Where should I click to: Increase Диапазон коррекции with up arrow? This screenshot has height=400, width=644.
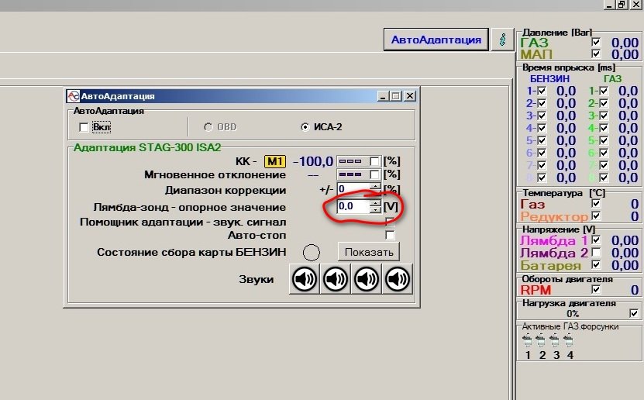click(375, 186)
